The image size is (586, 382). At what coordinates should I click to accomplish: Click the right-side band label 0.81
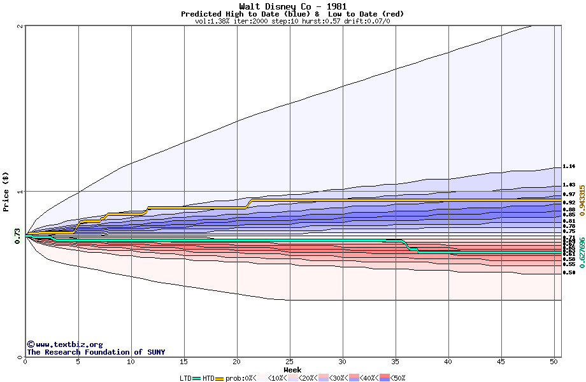(569, 221)
